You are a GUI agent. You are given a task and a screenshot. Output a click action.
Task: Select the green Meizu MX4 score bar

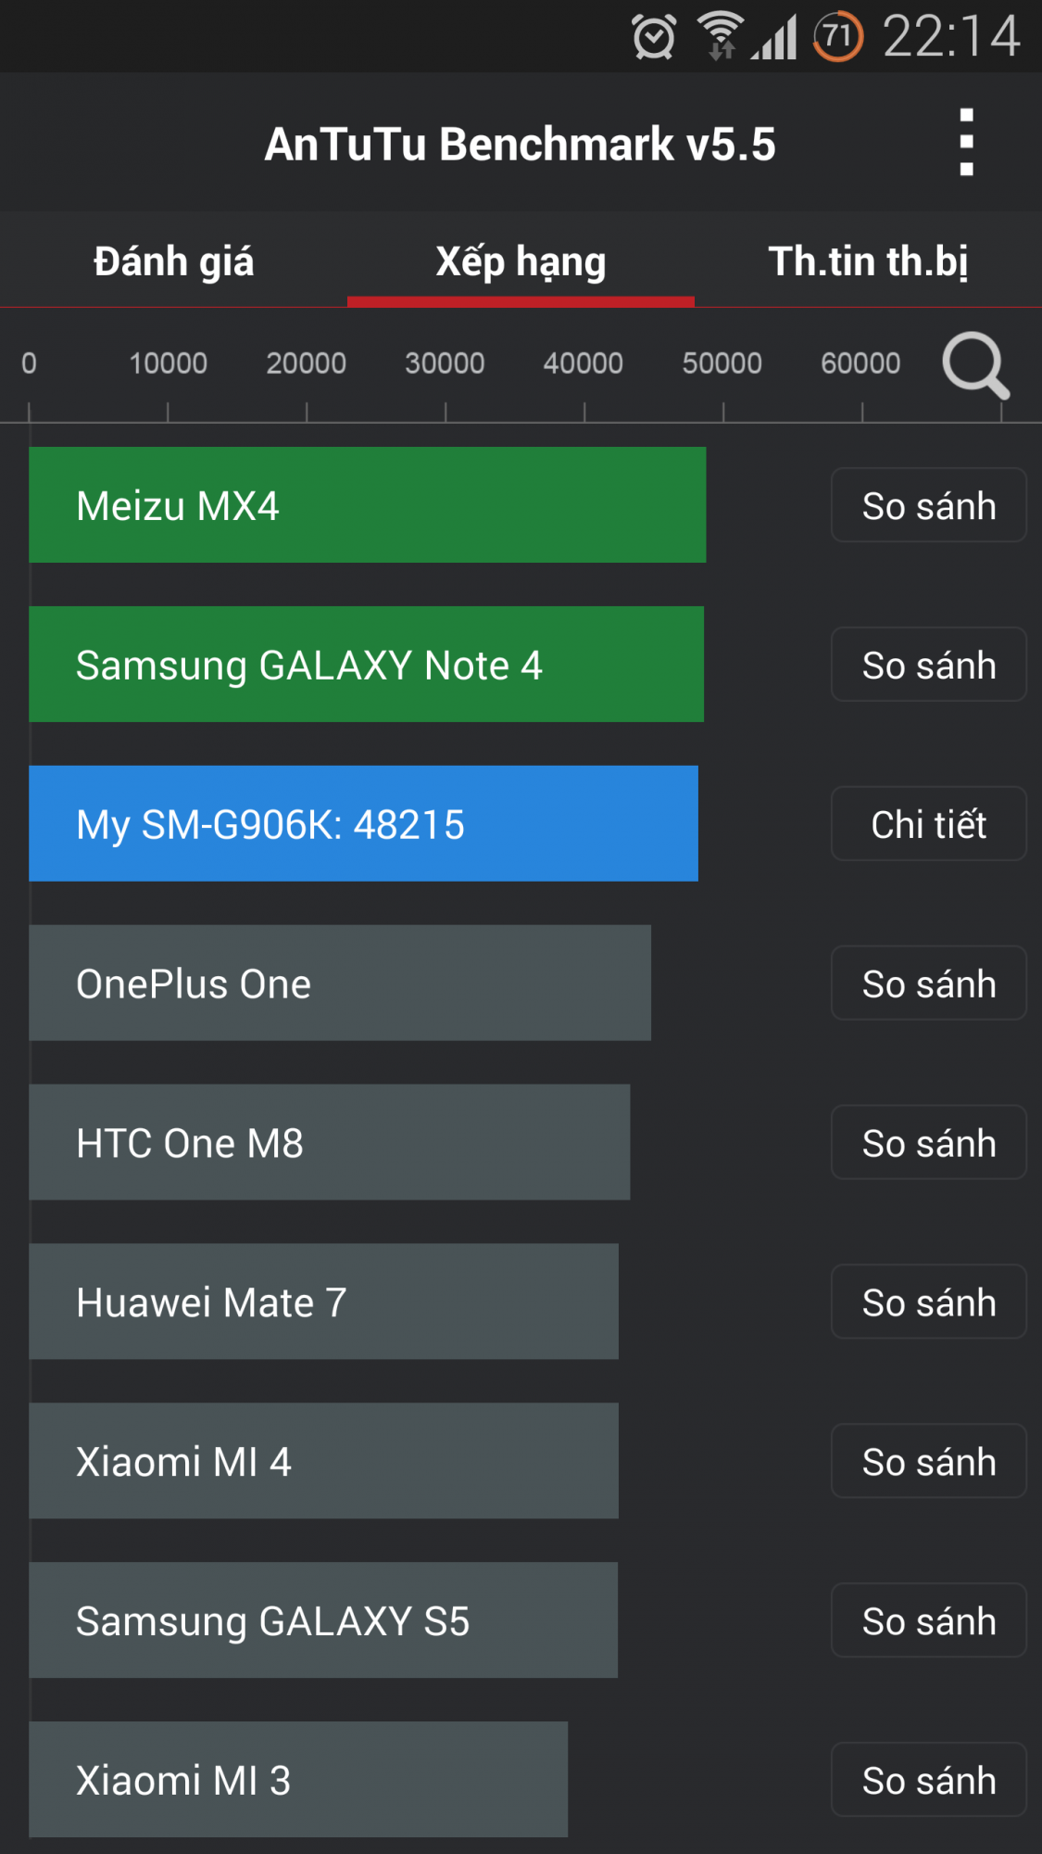pos(367,505)
